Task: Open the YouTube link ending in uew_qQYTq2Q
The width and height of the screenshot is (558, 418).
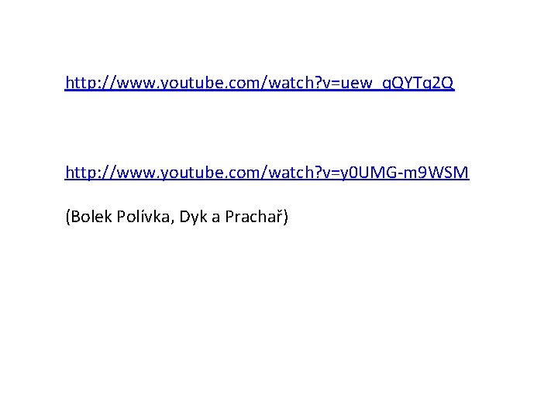Action: 260,83
